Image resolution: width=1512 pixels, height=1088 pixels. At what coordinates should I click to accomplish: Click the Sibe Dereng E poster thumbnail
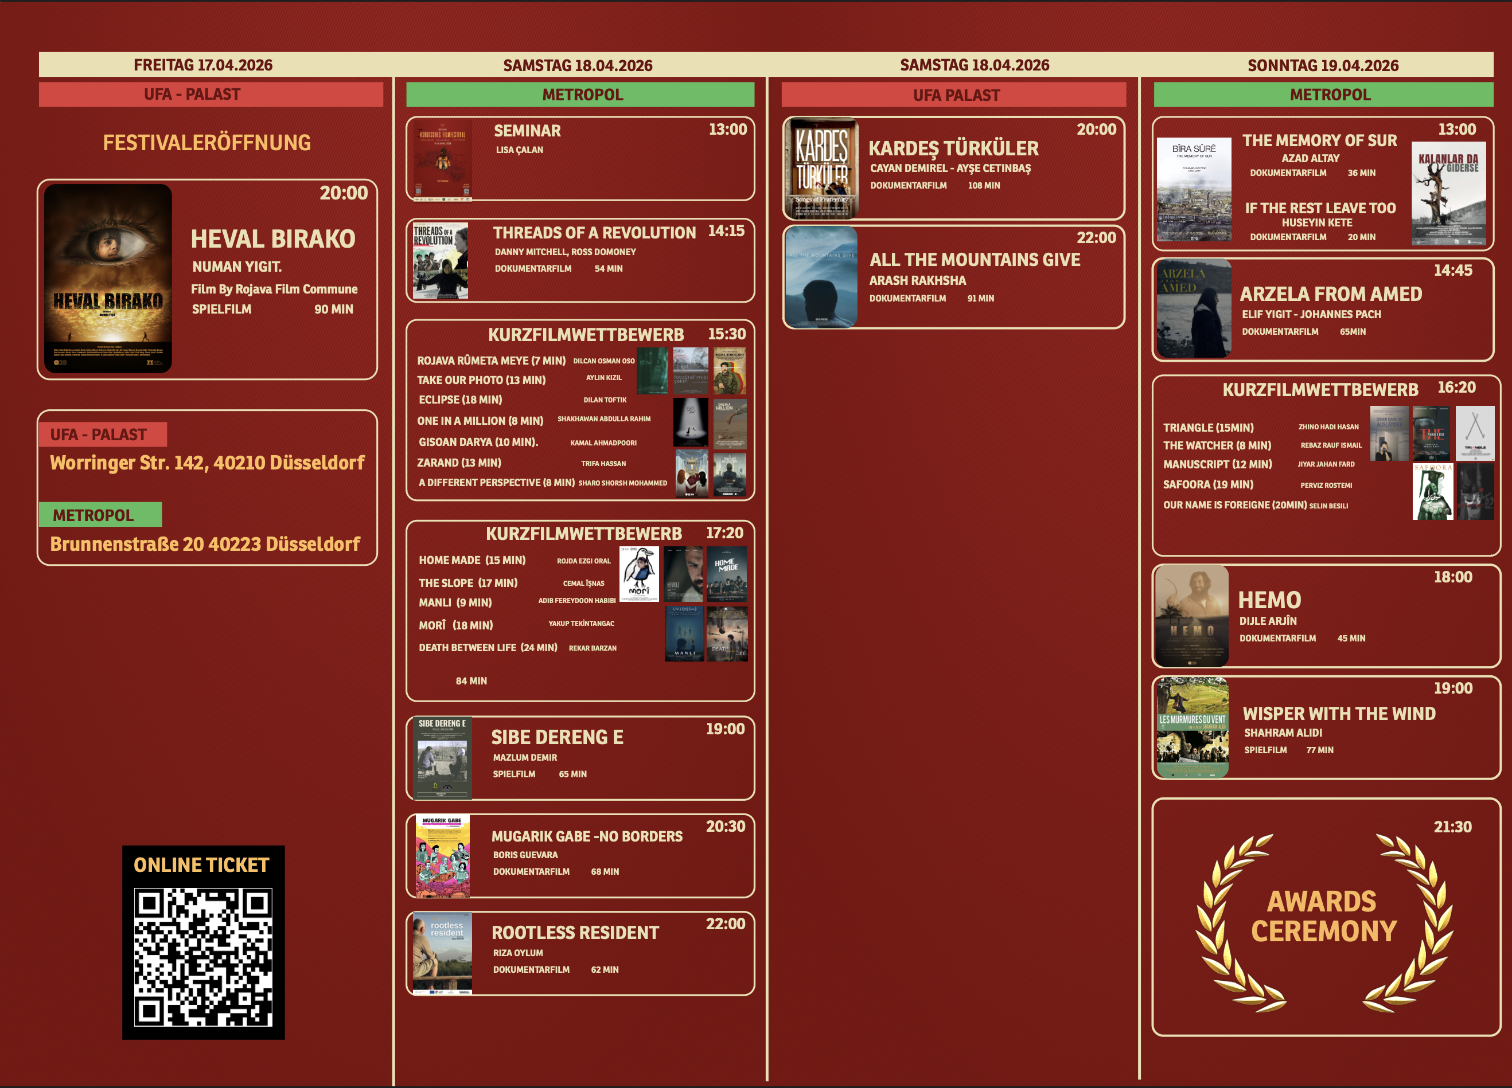(442, 758)
